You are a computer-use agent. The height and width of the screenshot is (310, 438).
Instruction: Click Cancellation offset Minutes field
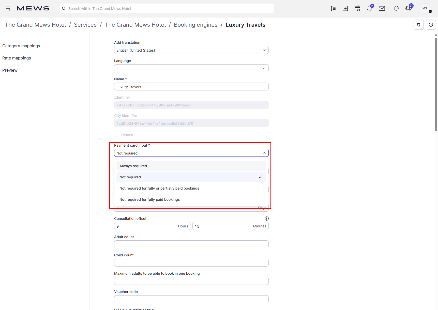click(x=231, y=226)
